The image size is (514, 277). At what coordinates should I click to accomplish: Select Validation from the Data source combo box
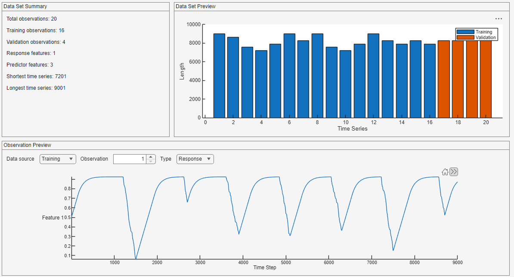point(58,159)
